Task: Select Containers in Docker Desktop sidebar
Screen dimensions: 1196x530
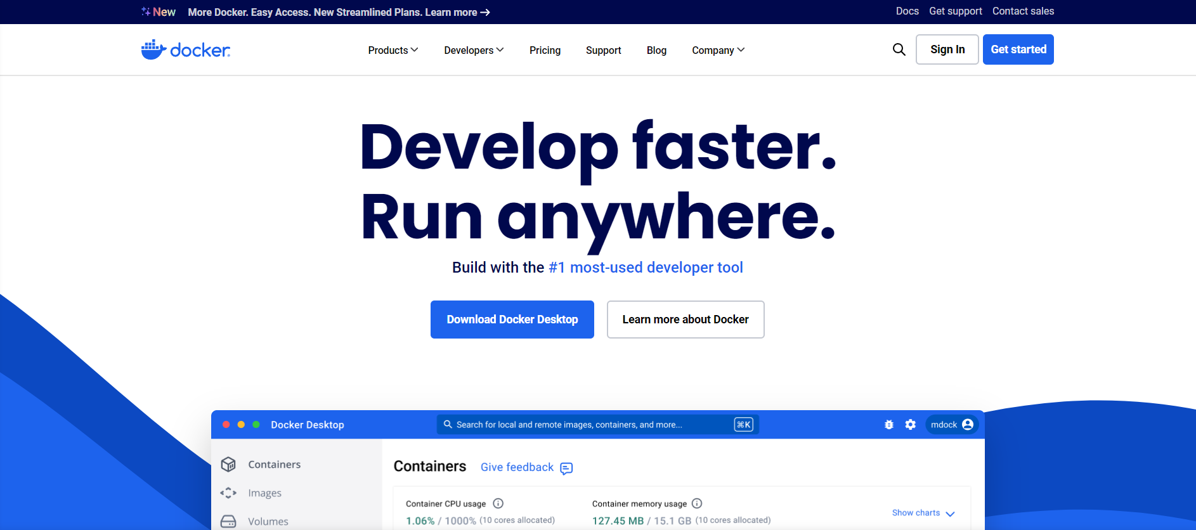Action: click(x=274, y=464)
